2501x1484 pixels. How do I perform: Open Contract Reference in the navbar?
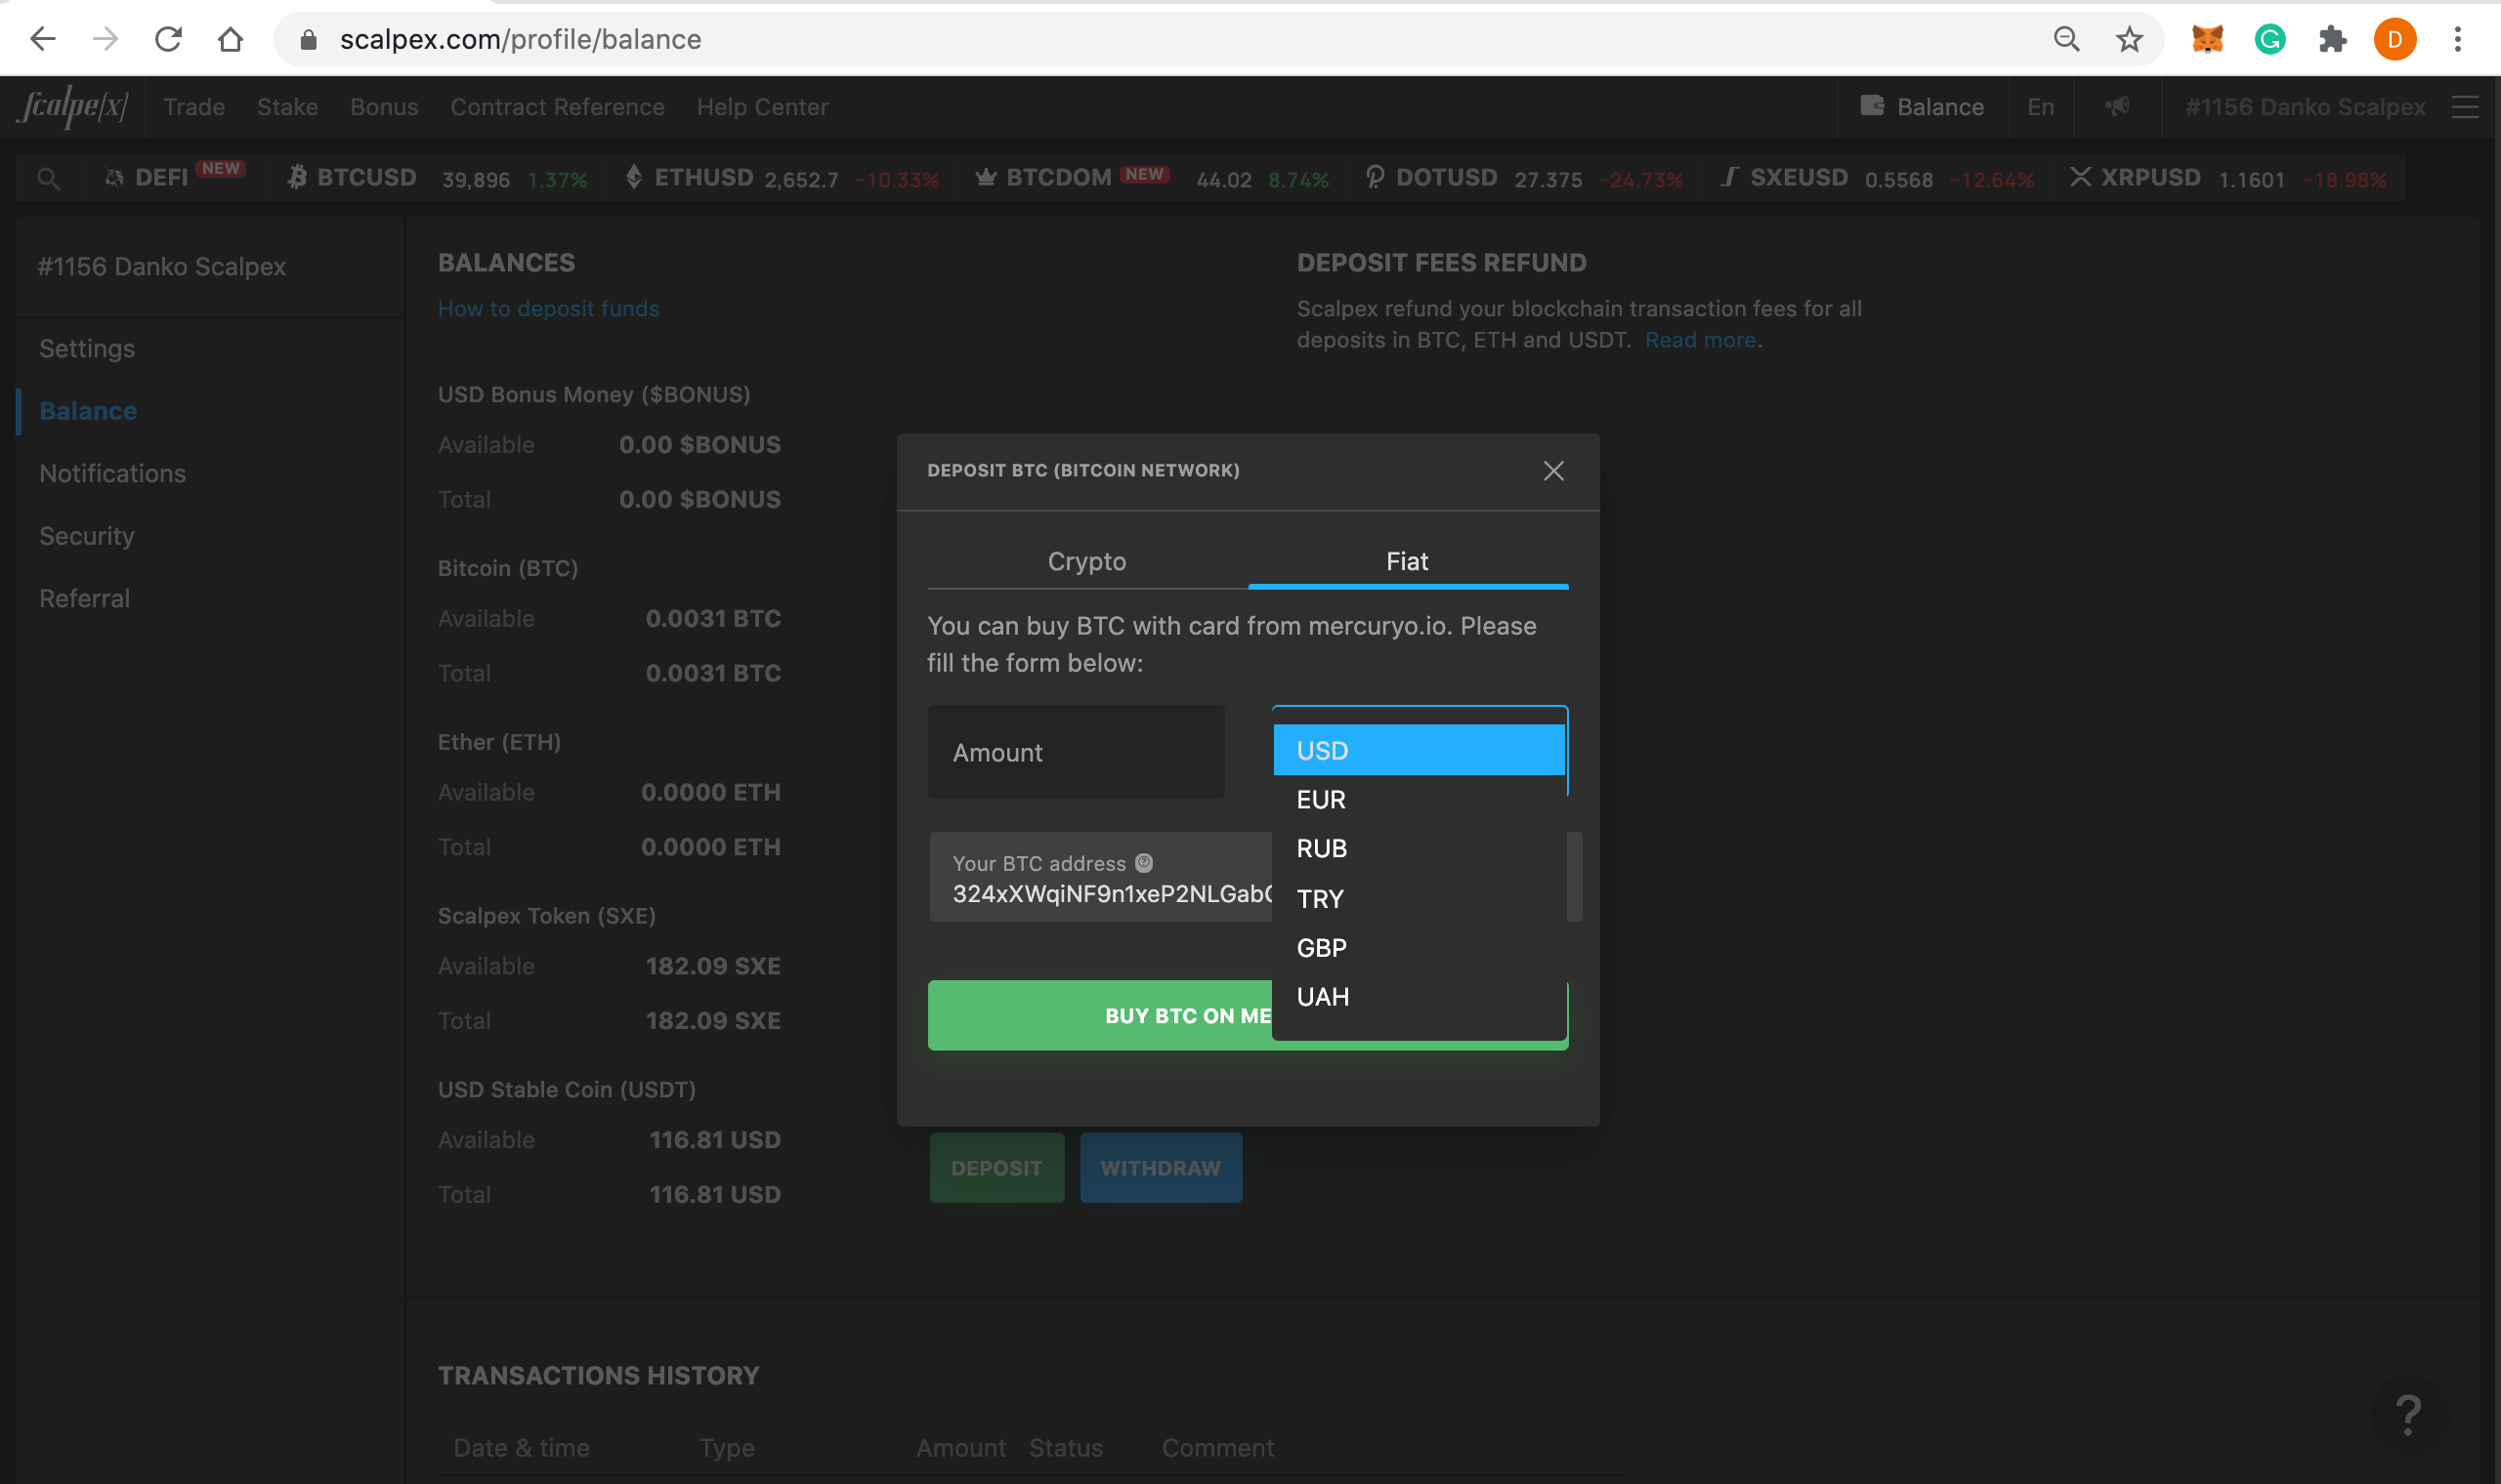click(x=557, y=107)
